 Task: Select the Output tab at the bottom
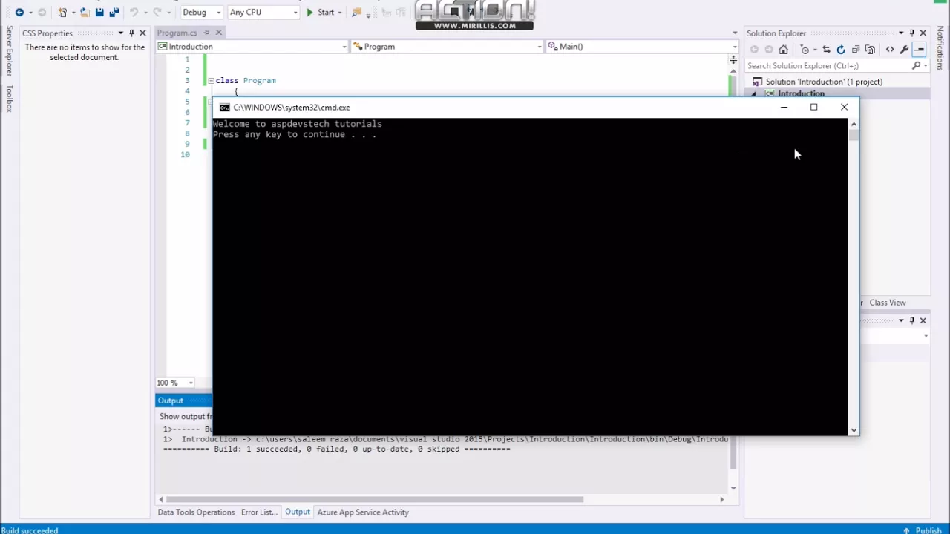click(298, 512)
